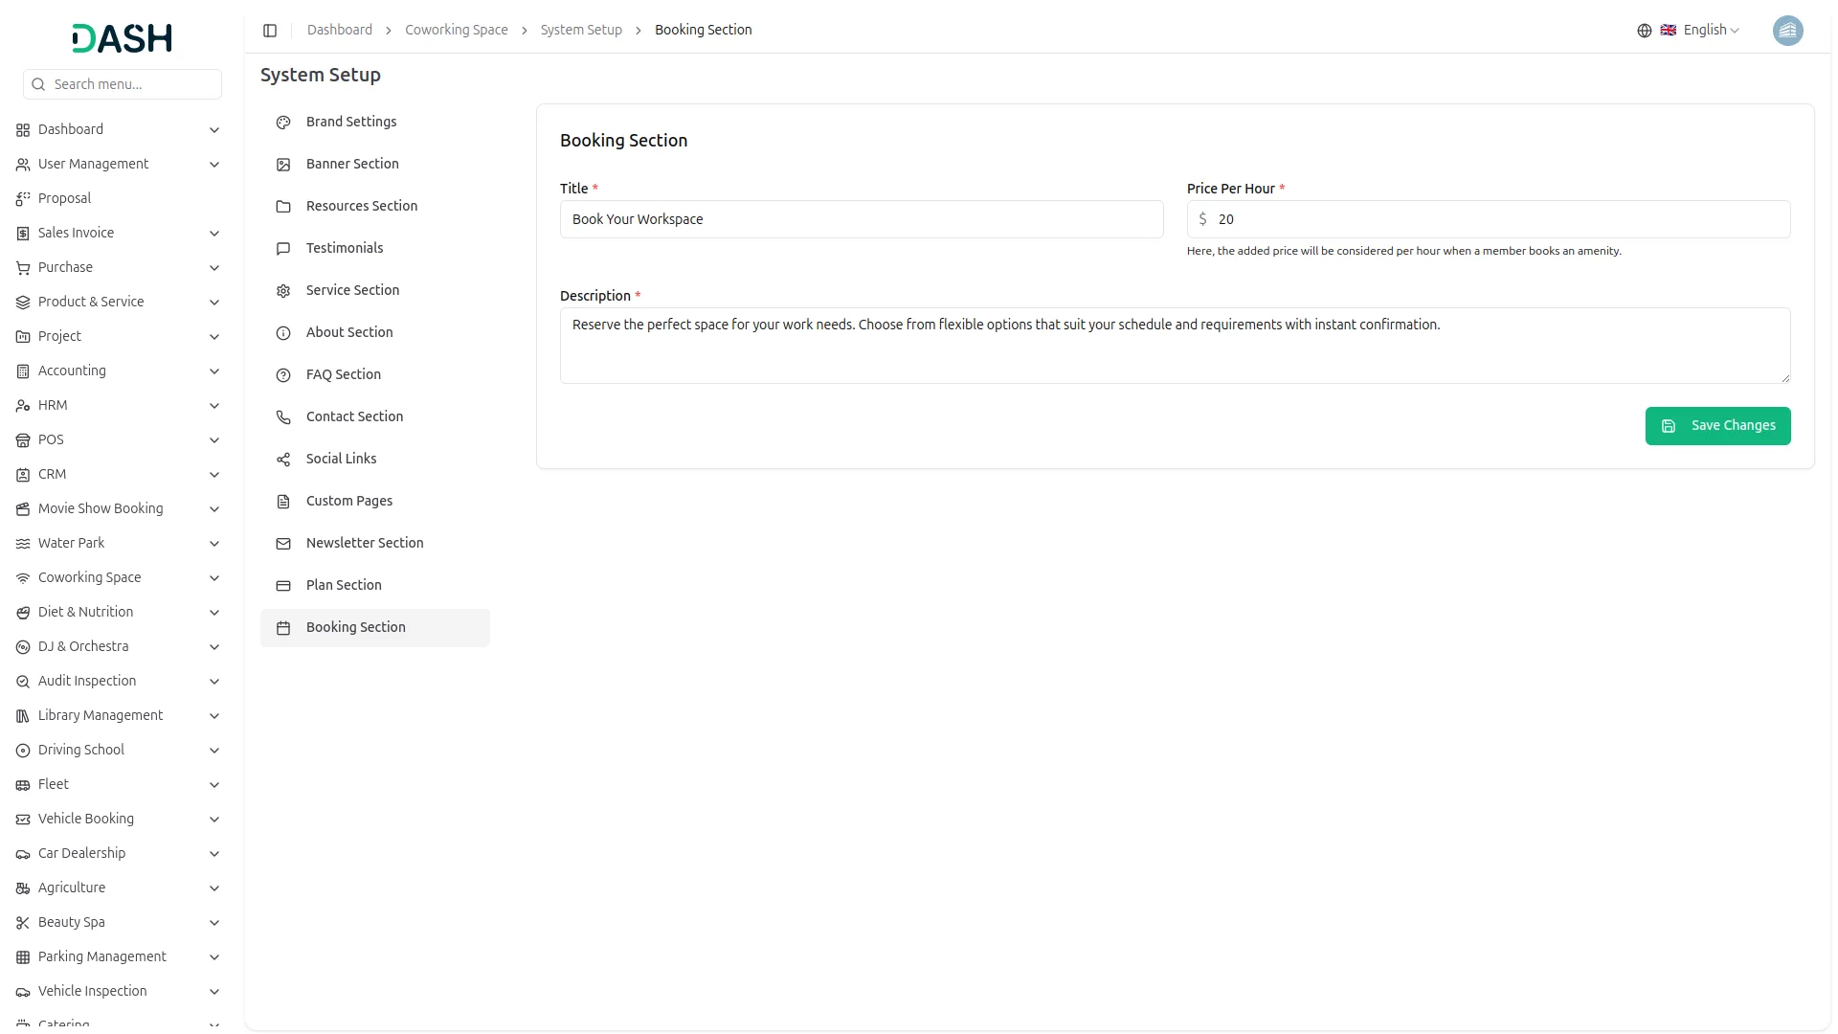Click the Brand Settings palette icon

click(x=283, y=123)
